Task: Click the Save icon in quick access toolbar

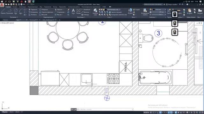Action: coord(11,4)
